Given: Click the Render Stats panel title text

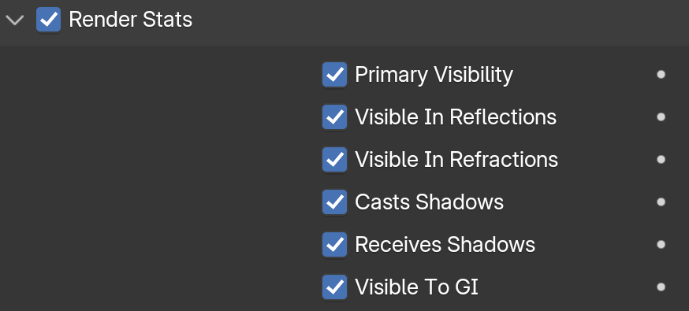Looking at the screenshot, I should tap(131, 20).
